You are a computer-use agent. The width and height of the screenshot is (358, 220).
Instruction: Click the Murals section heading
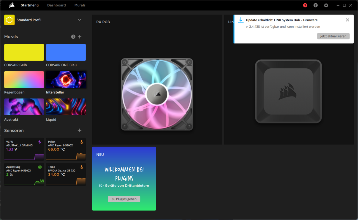click(x=11, y=37)
